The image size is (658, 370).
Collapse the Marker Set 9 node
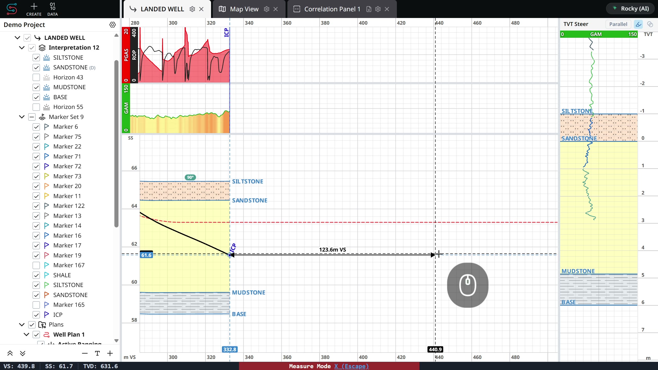coord(22,117)
